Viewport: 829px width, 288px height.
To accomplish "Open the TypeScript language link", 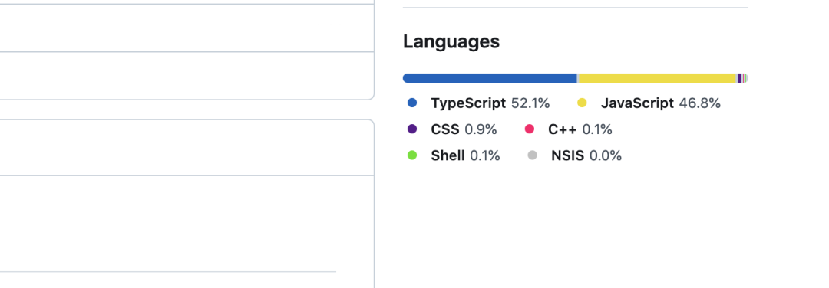I will point(468,103).
